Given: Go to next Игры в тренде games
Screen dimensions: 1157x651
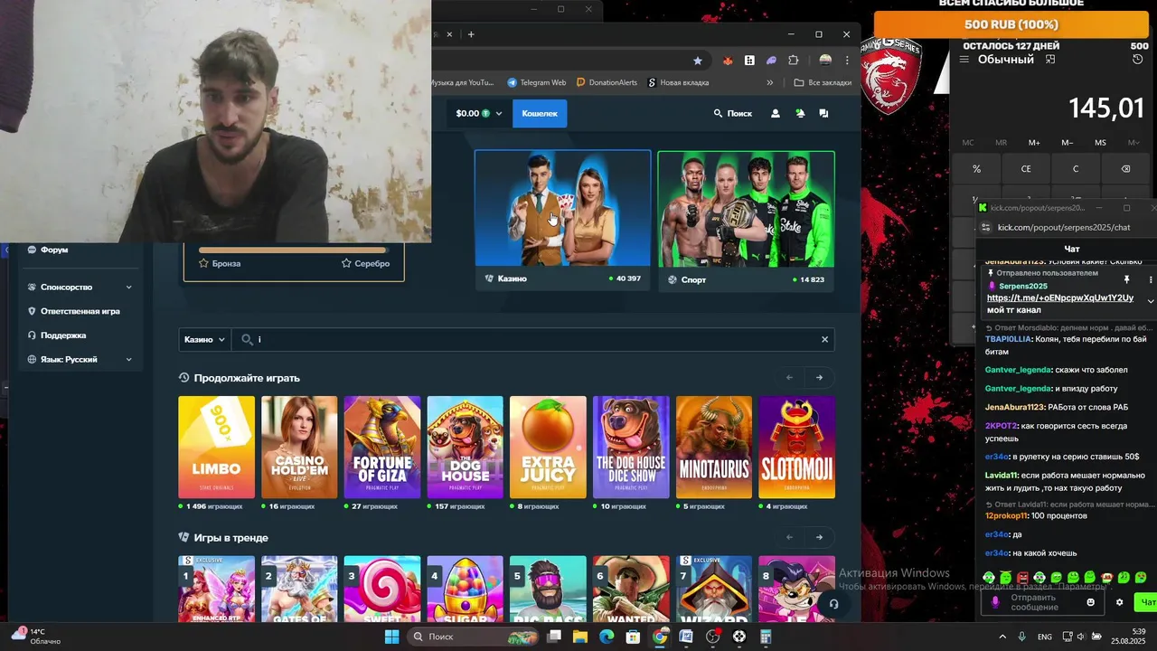Looking at the screenshot, I should click(x=819, y=537).
